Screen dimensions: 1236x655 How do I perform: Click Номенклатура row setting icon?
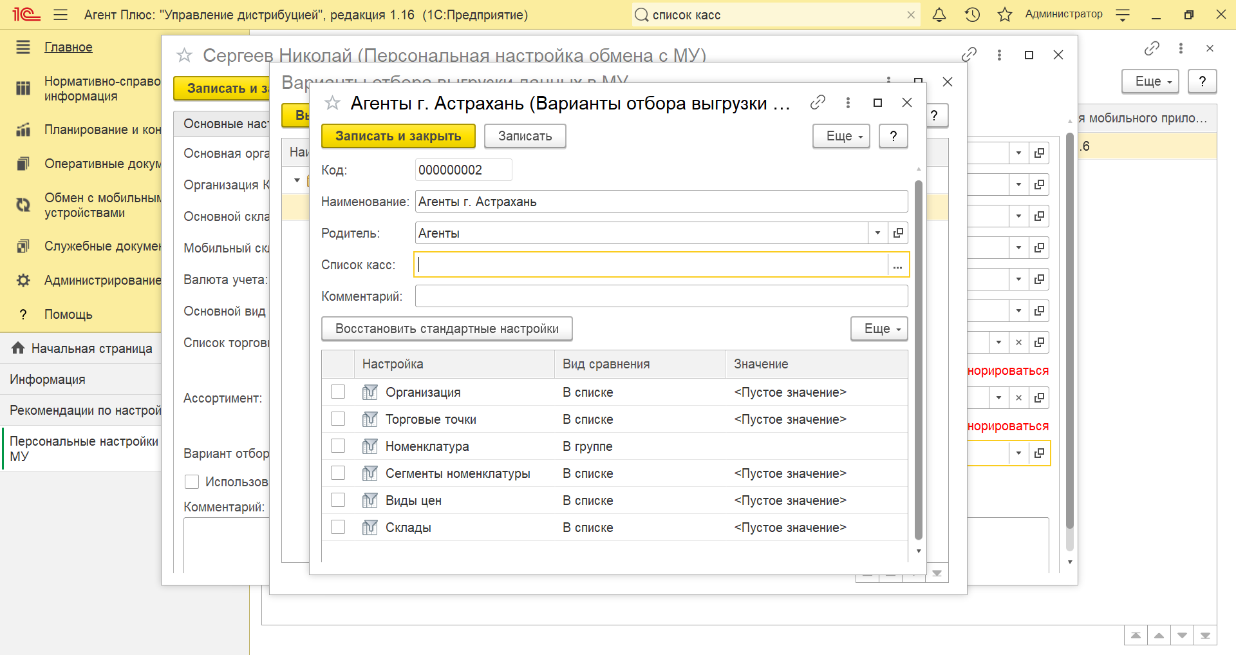[370, 446]
